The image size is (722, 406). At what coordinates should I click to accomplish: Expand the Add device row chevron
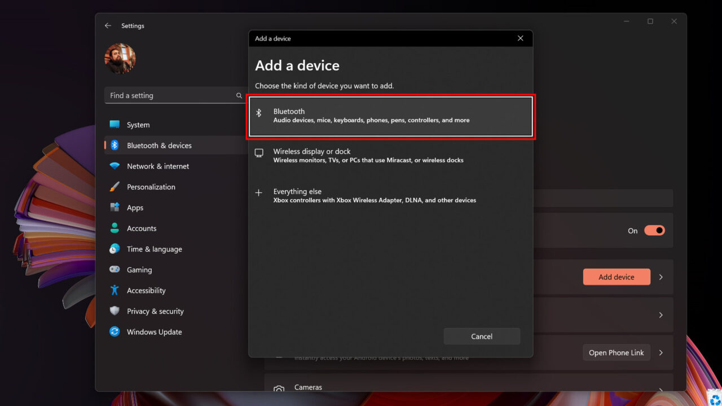point(661,277)
